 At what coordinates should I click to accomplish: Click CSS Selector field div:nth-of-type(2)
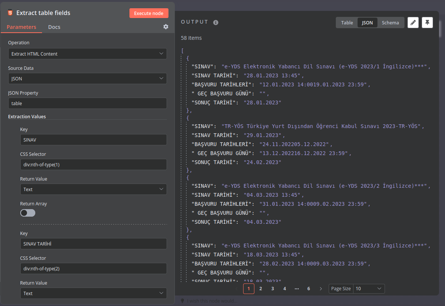(93, 268)
